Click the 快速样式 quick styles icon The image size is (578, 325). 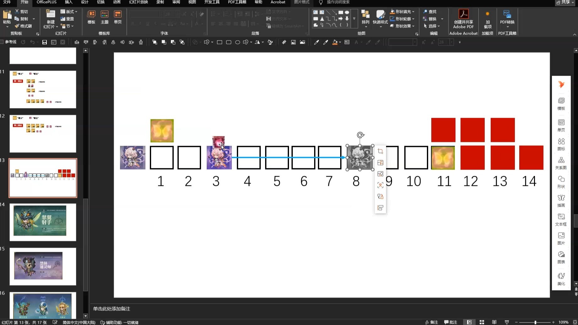pos(380,14)
